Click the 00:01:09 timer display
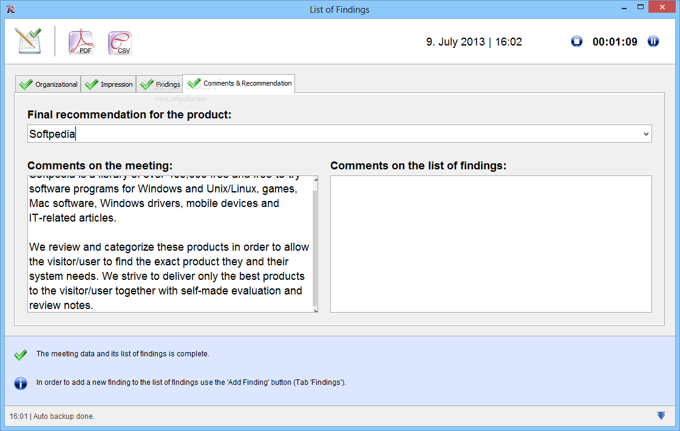Image resolution: width=680 pixels, height=431 pixels. coord(615,42)
